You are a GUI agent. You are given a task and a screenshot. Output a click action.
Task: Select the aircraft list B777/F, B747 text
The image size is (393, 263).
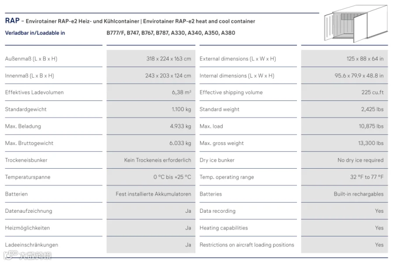coord(171,33)
